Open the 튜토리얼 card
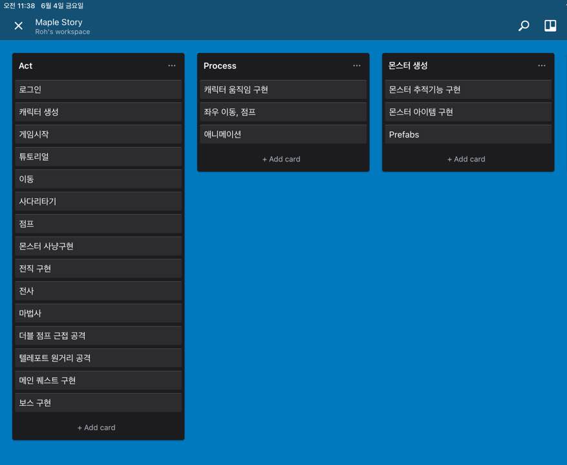This screenshot has width=567, height=465. click(98, 157)
